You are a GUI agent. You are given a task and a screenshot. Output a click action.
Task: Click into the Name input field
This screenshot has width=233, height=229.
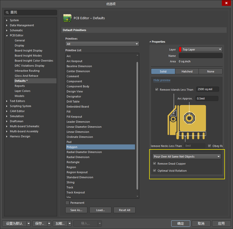(x=201, y=56)
